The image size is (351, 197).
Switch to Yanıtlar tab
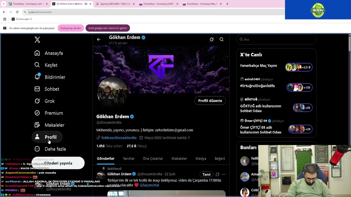[129, 159]
